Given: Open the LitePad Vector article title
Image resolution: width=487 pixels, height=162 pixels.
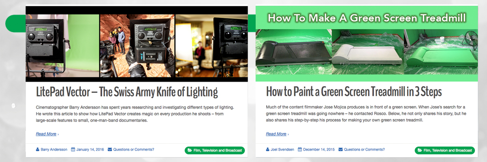Looking at the screenshot, I should coord(127,92).
